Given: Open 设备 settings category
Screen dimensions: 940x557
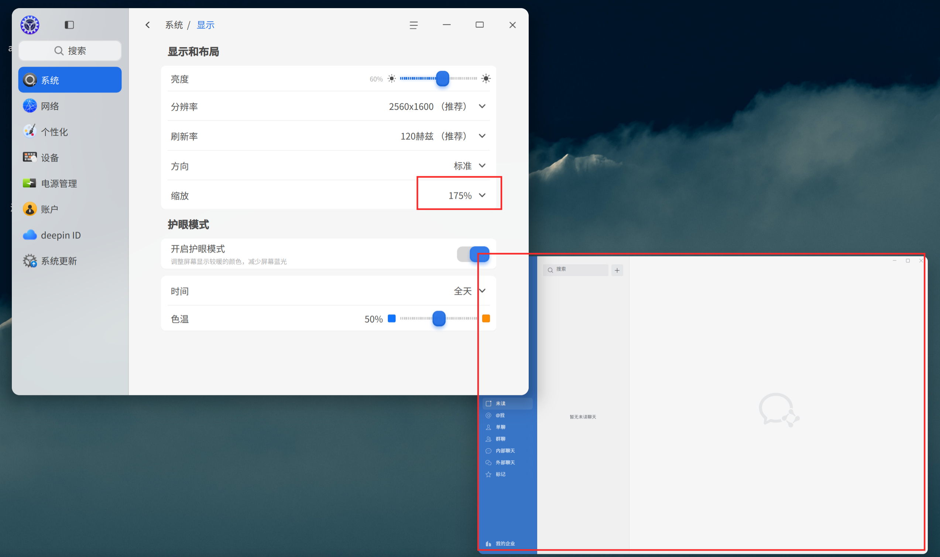Looking at the screenshot, I should coord(70,158).
